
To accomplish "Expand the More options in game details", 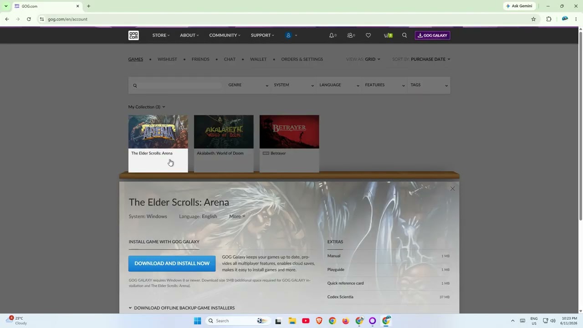I will coord(237,216).
